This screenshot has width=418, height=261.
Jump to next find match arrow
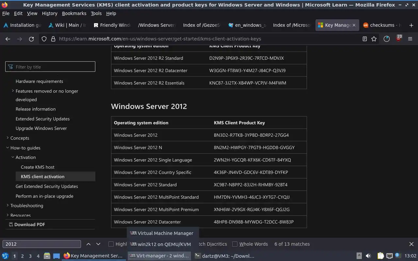tap(98, 244)
